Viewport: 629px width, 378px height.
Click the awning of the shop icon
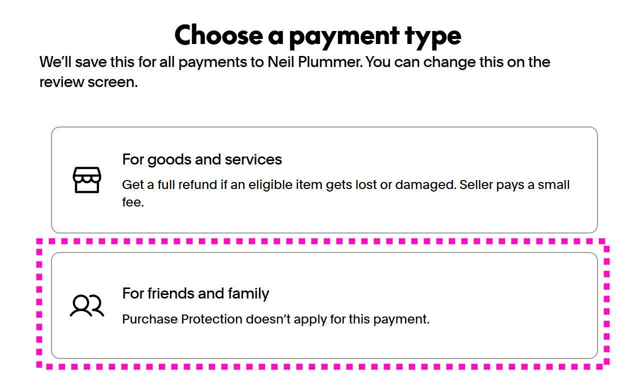point(87,173)
